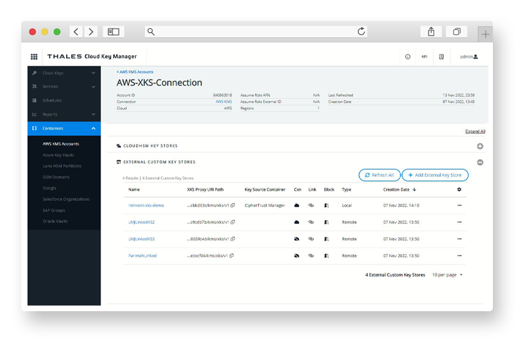This screenshot has width=531, height=343.
Task: Click link icon for reinvent-xks-demo
Action: point(311,205)
